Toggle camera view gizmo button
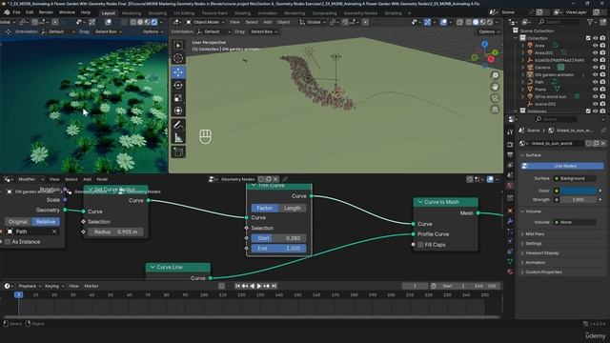610x343 pixels. pos(495,98)
